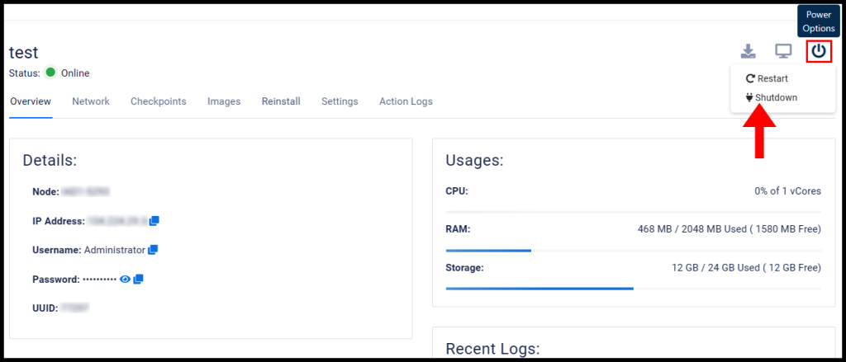846x362 pixels.
Task: Select the Overview tab
Action: coord(31,101)
